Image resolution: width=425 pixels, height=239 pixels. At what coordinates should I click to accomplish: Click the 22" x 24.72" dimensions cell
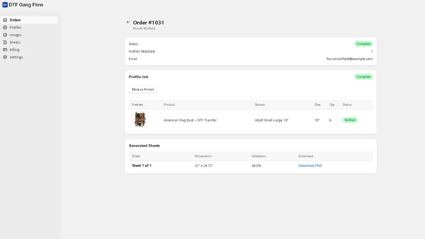[204, 166]
